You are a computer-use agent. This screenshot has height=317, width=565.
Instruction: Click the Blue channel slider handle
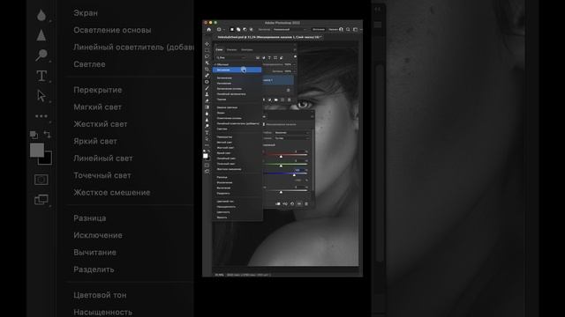tap(294, 175)
